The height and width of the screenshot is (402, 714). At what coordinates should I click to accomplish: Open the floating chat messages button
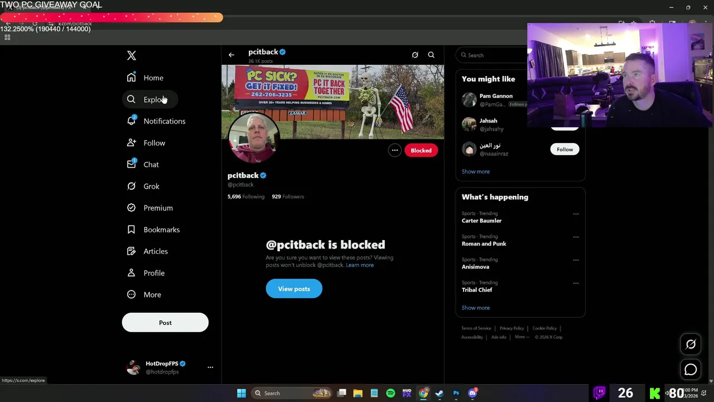tap(691, 370)
